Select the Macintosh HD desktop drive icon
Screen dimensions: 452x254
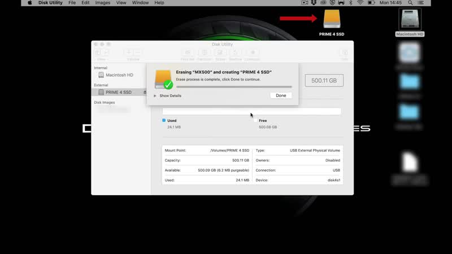click(x=410, y=19)
